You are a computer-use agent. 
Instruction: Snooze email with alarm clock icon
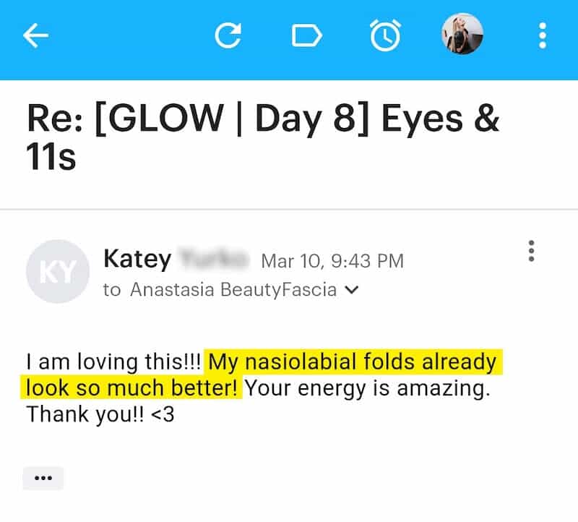click(385, 35)
